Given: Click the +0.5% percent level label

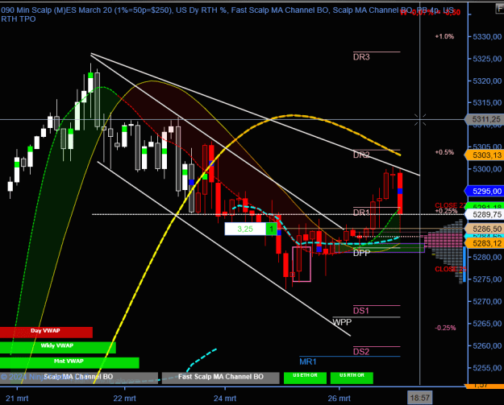Looking at the screenshot, I should tap(444, 152).
